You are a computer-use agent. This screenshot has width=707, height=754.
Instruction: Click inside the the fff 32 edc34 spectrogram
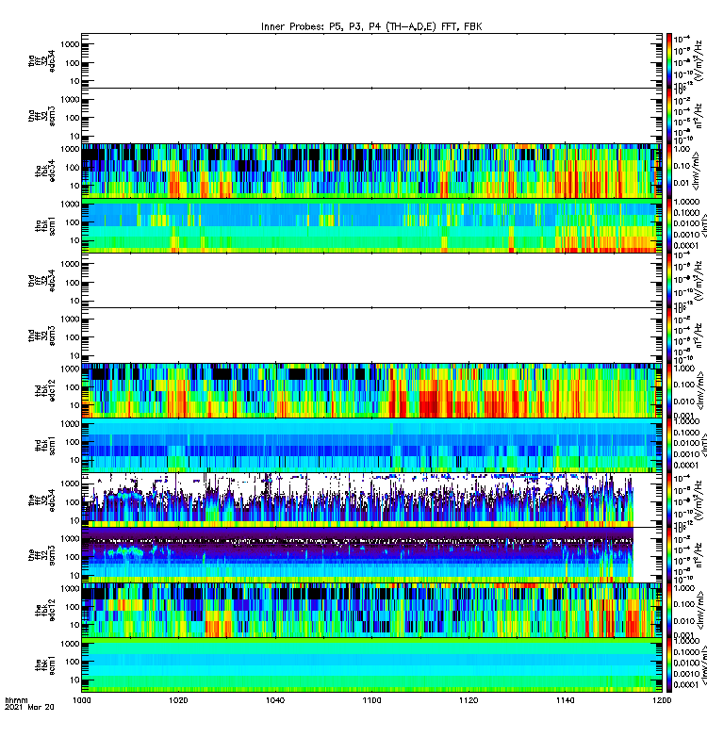[371, 500]
